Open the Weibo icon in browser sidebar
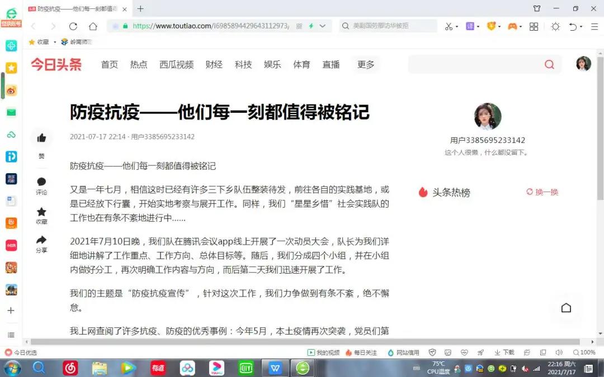604x377 pixels. (11, 90)
